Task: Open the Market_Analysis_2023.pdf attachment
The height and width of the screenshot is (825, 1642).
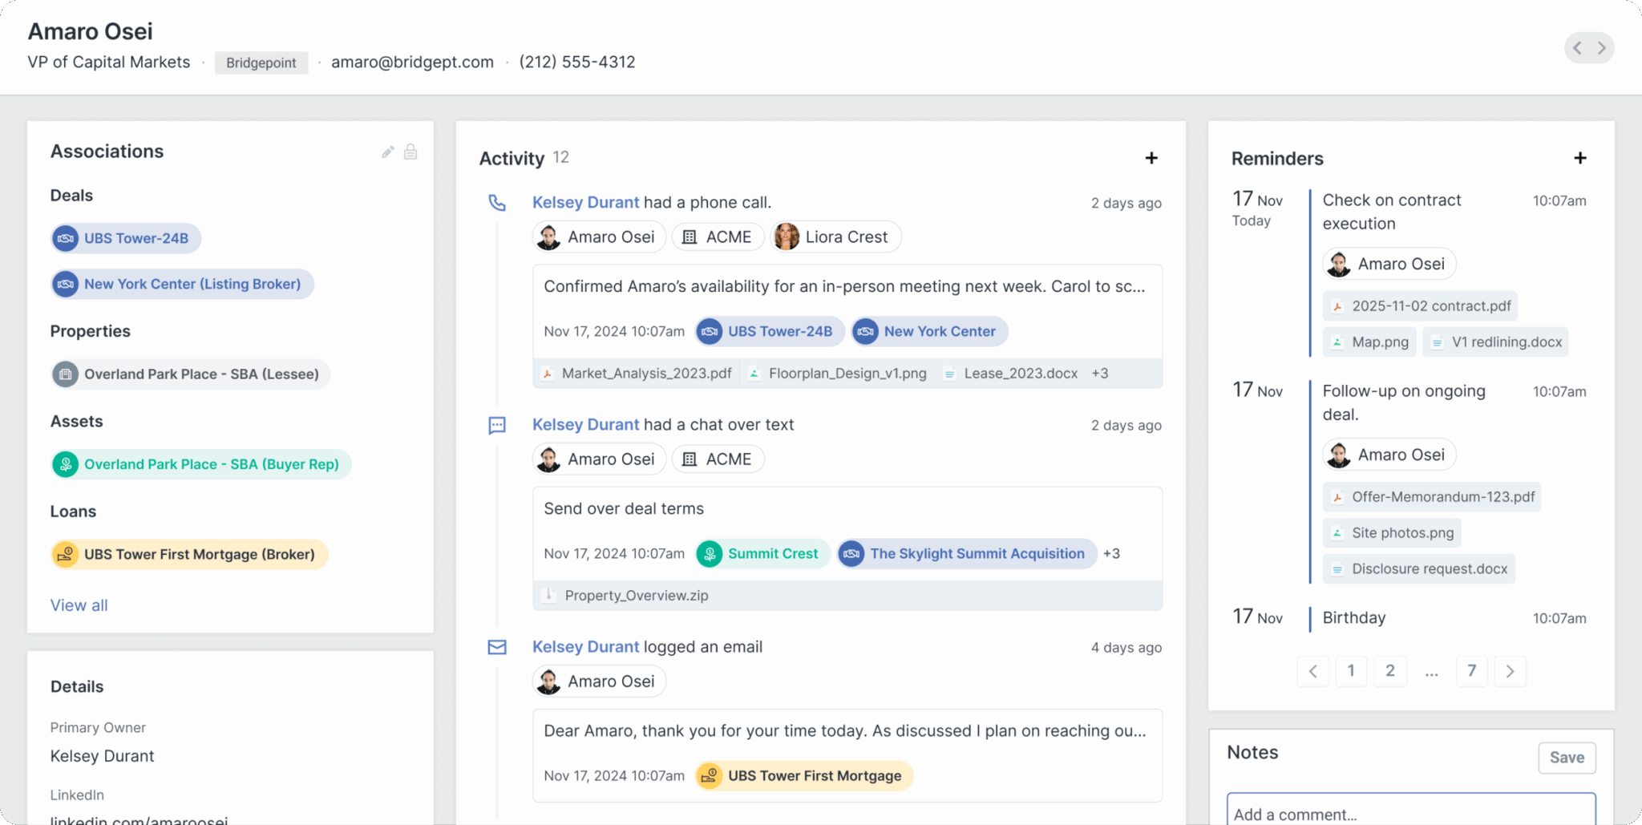Action: (636, 373)
